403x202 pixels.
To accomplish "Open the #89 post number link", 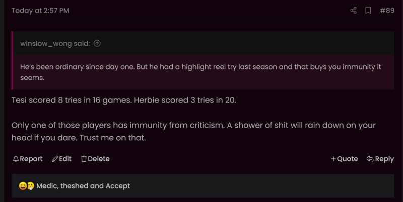I will 387,11.
